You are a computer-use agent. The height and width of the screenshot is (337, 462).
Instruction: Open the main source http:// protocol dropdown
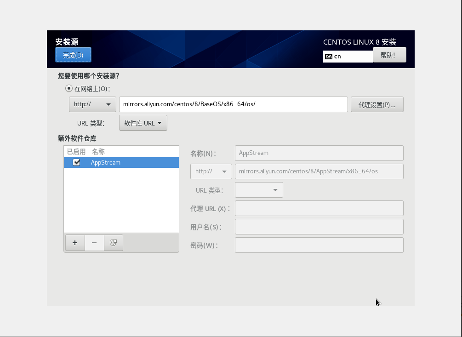tap(92, 104)
